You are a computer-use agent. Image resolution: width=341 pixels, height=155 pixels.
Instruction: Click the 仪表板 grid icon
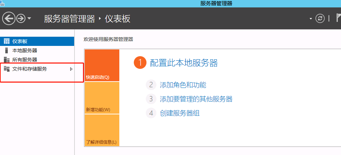tap(7, 41)
